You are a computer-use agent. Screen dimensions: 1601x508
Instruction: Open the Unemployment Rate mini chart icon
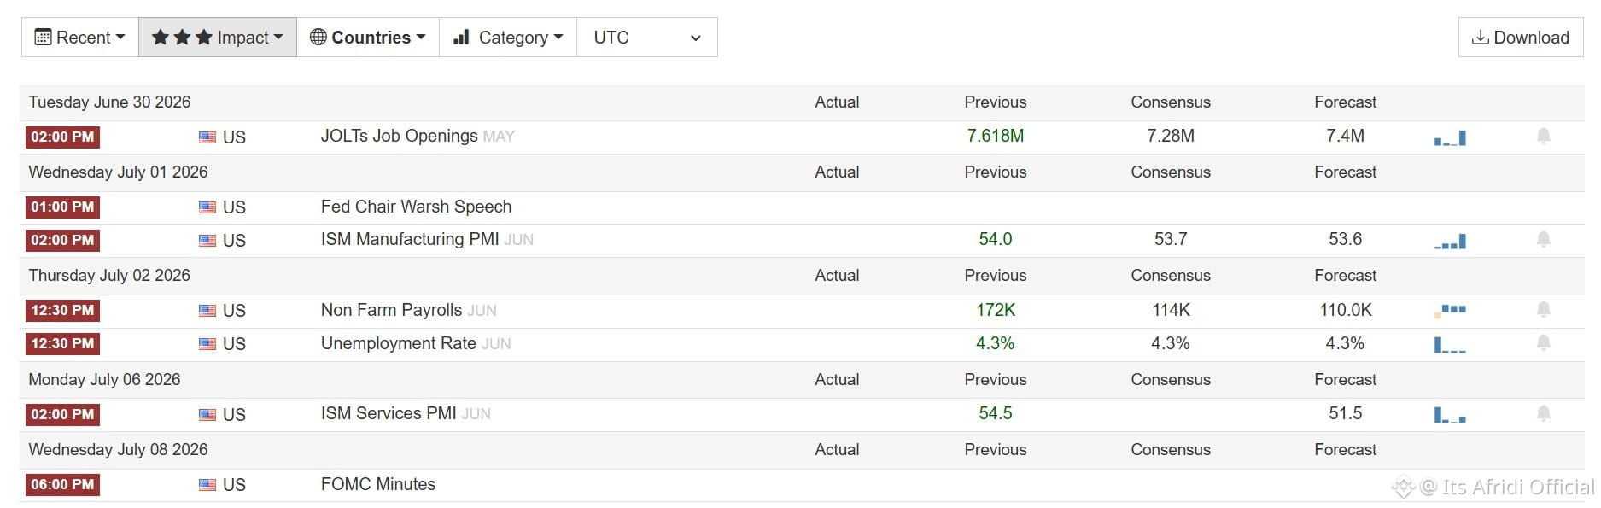pyautogui.click(x=1450, y=345)
